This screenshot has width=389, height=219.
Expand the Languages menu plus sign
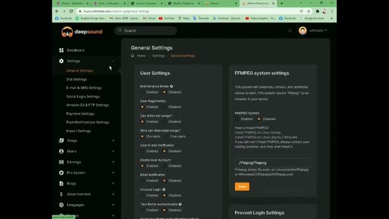tap(113, 205)
